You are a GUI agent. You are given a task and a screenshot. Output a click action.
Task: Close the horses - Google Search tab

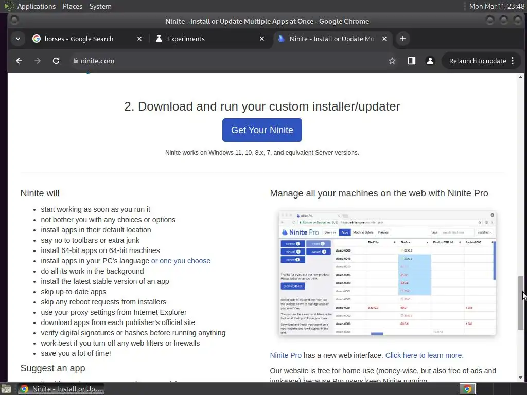[x=139, y=39]
